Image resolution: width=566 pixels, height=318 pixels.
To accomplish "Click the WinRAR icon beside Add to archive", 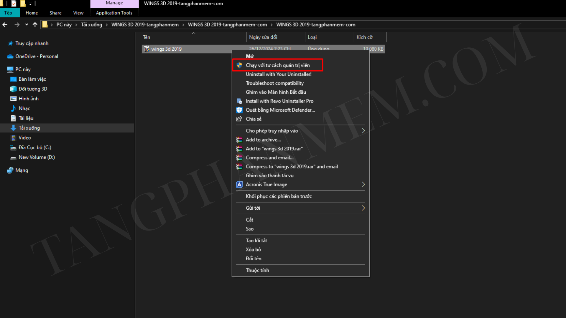I will [239, 140].
